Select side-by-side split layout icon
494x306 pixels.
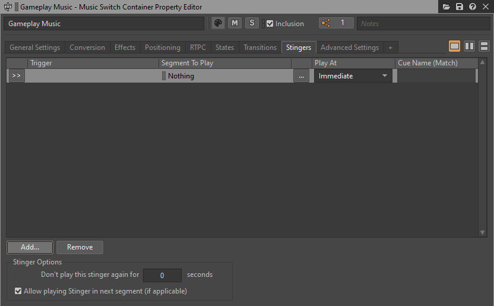pos(470,46)
